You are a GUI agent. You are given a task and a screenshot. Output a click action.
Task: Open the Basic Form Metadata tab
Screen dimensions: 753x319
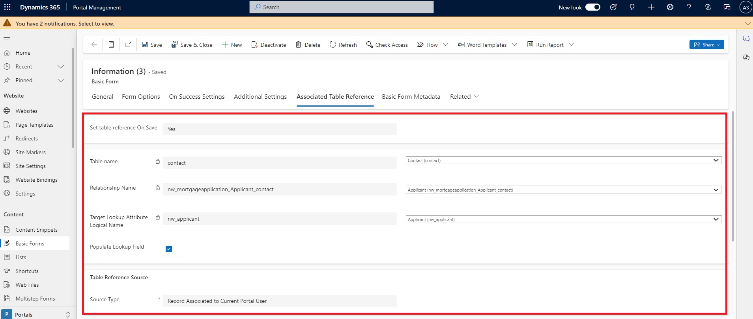411,97
